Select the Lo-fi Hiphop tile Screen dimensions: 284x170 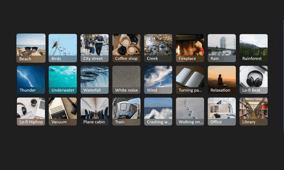[x=31, y=111]
